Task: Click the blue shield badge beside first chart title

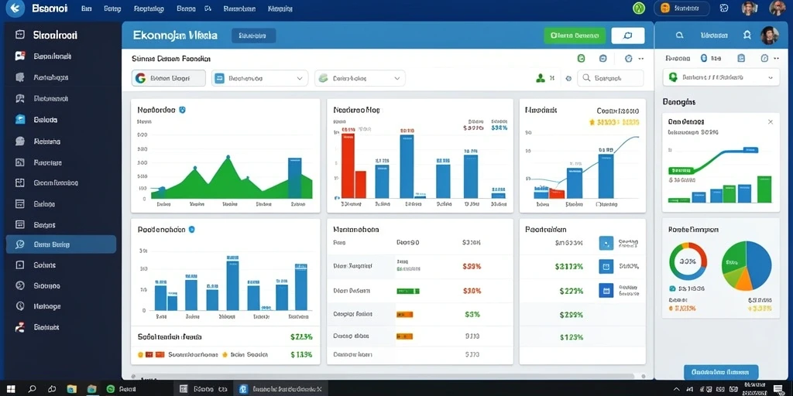Action: [x=182, y=109]
